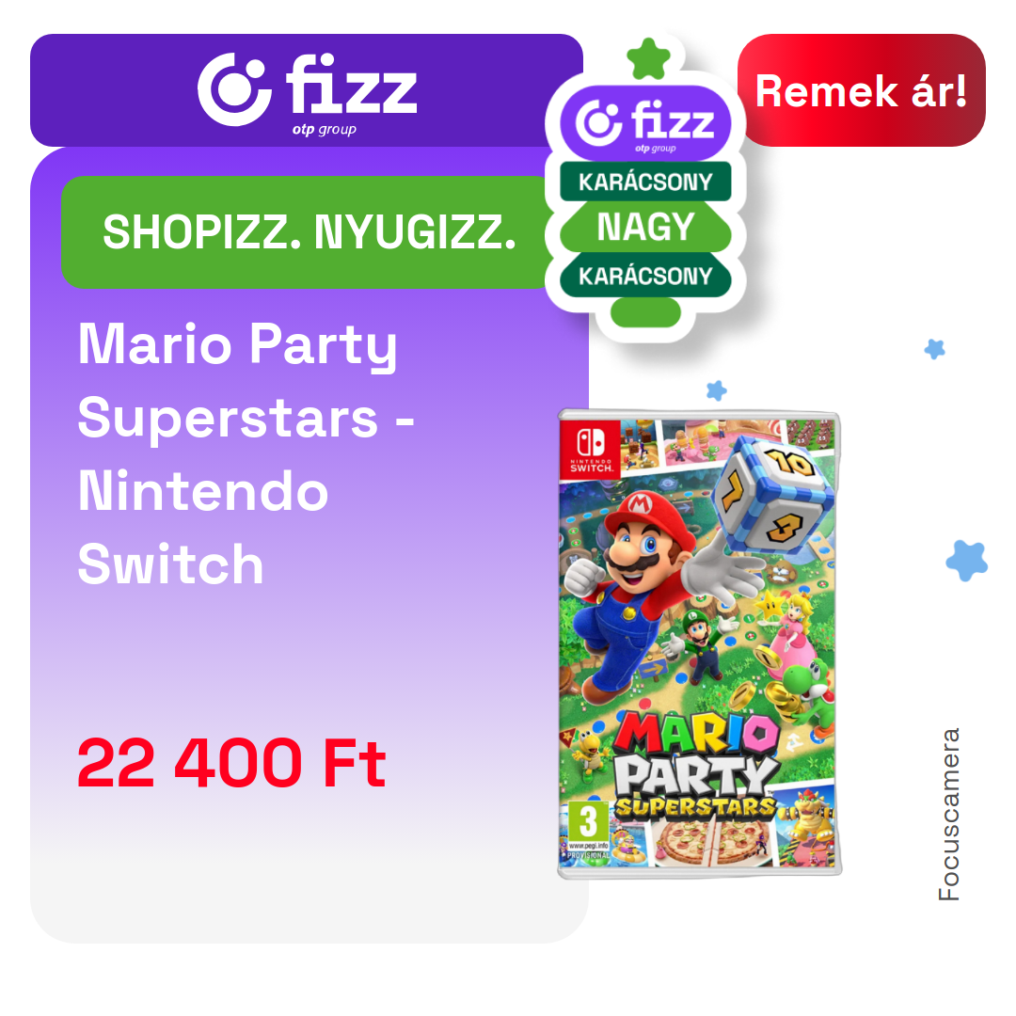
Task: Click the Focuscamera vertical text
Action: pyautogui.click(x=948, y=815)
